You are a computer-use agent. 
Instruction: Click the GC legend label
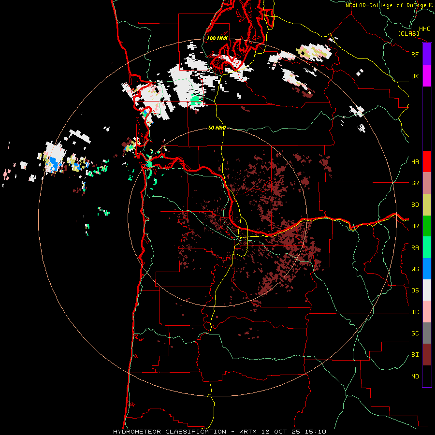[415, 333]
